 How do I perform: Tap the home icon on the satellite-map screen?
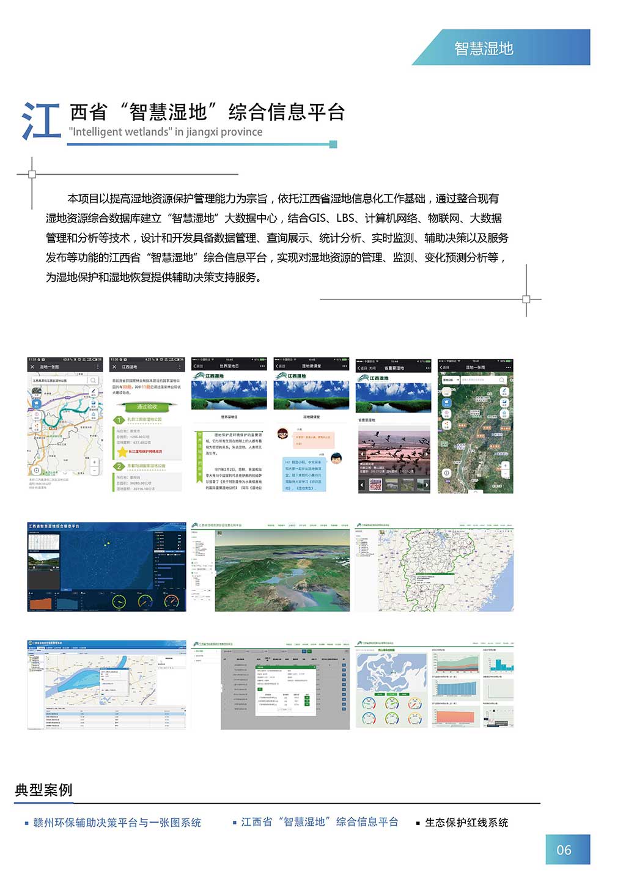point(504,413)
